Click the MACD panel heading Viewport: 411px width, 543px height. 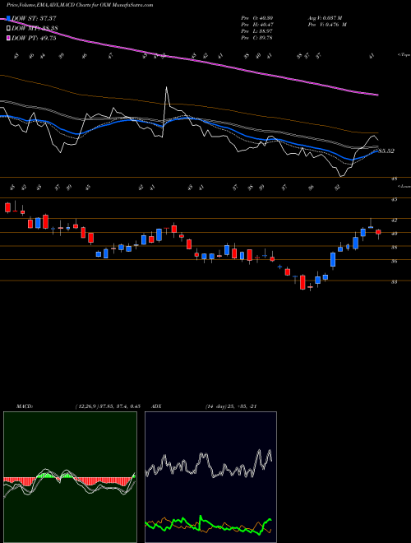point(24,406)
